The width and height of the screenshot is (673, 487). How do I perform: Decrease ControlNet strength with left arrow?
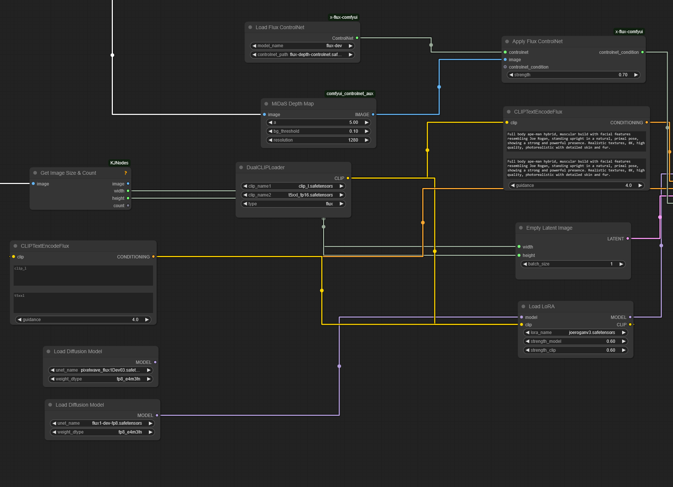511,75
